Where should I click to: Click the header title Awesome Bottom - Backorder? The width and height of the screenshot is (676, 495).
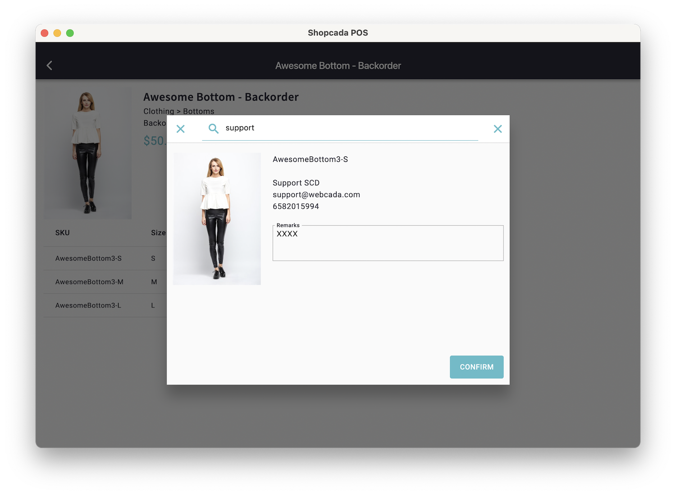click(338, 66)
